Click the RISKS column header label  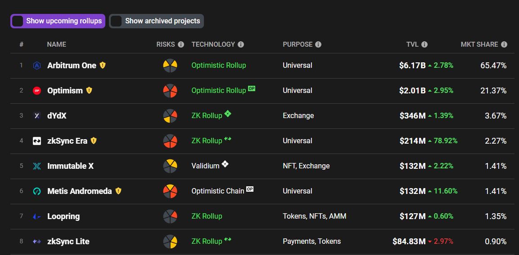(x=166, y=44)
